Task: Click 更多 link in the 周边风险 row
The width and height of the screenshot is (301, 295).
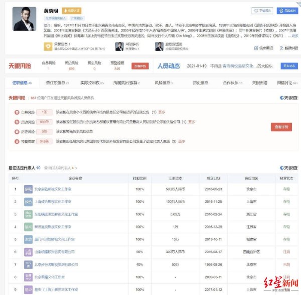Action: click(191, 122)
